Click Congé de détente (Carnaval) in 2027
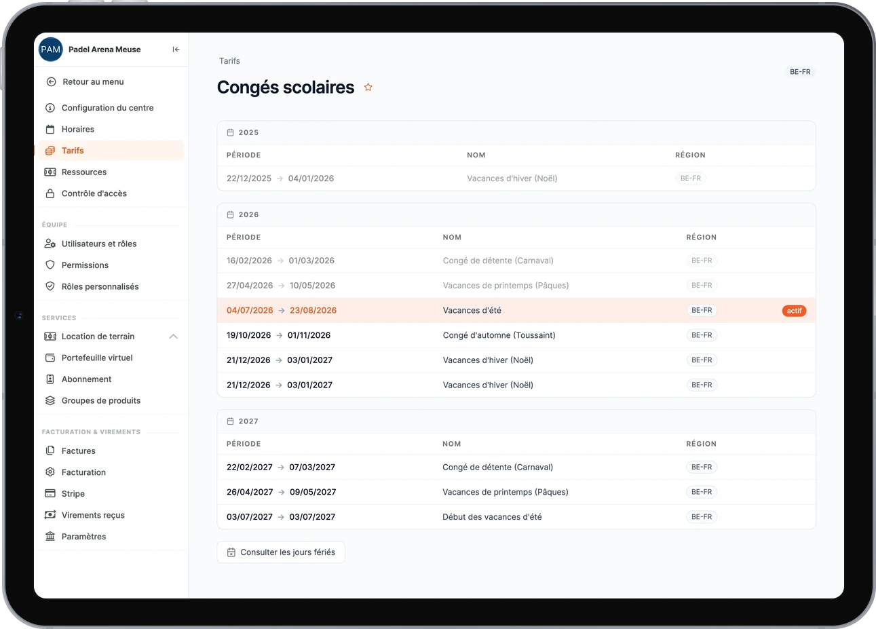The height and width of the screenshot is (629, 876). point(498,468)
